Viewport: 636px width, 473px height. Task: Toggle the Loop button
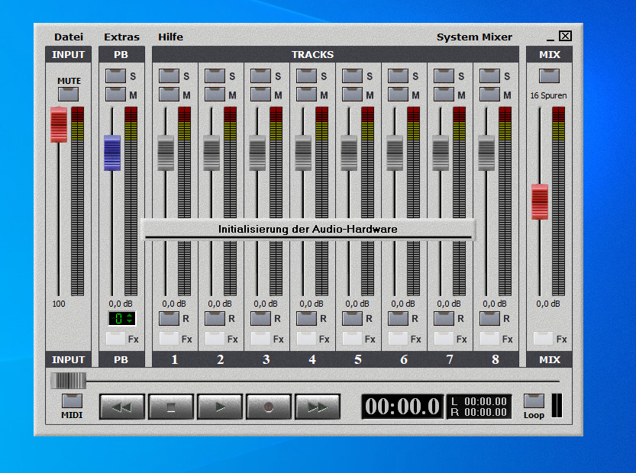pyautogui.click(x=534, y=401)
